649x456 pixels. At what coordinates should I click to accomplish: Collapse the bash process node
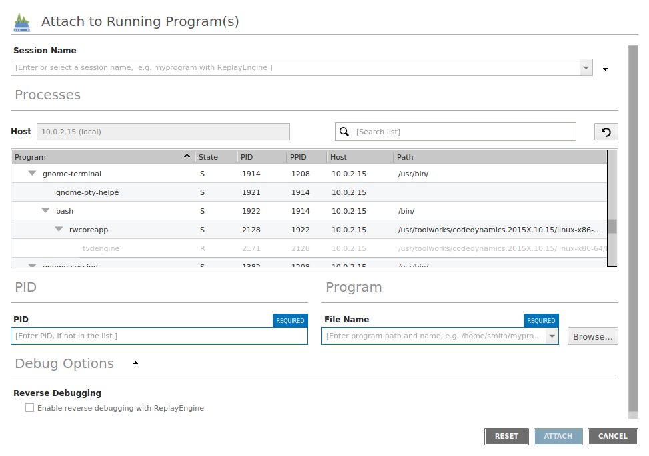click(x=45, y=211)
